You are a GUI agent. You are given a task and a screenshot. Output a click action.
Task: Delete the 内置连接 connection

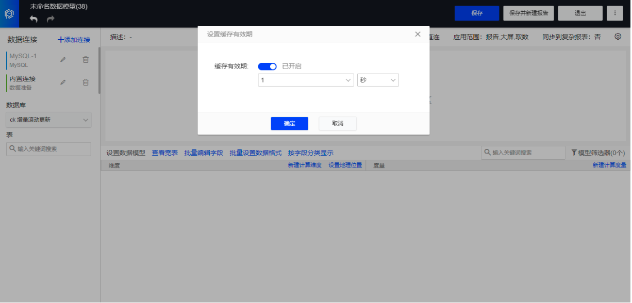86,82
